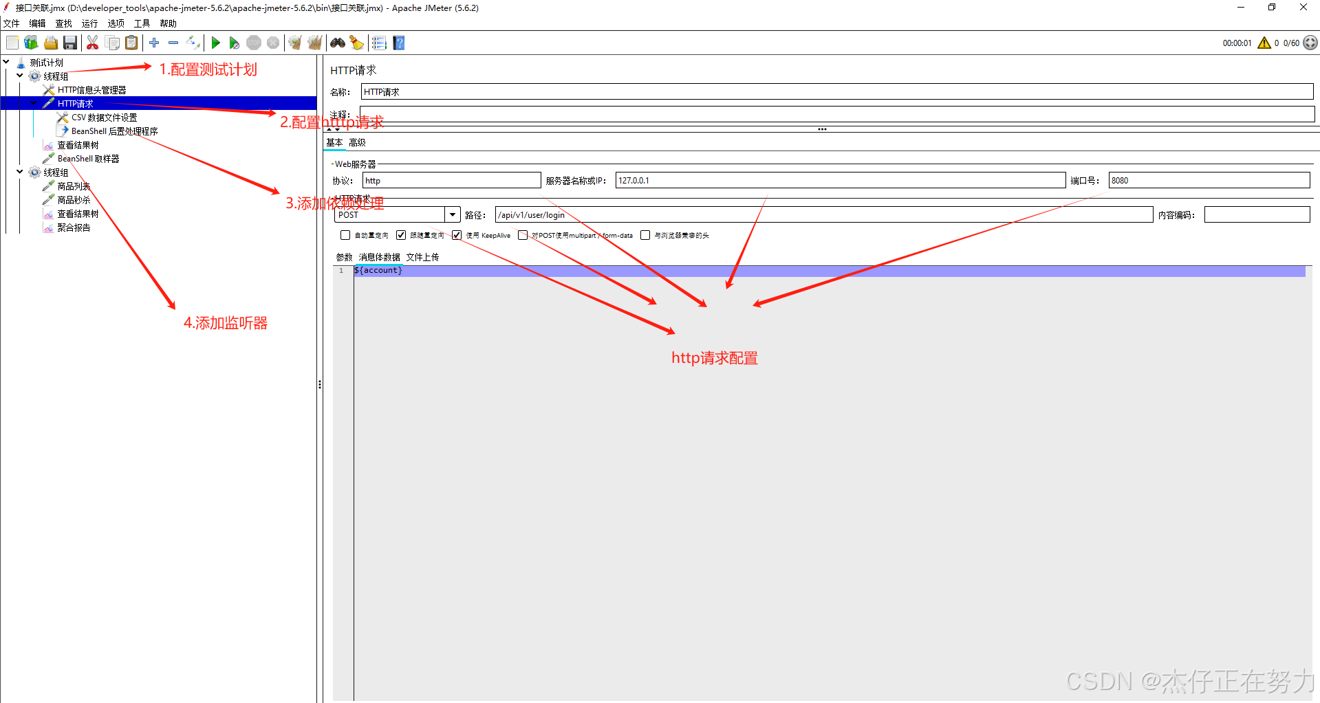The height and width of the screenshot is (703, 1320).
Task: Select 商品列表 sampler in the tree
Action: coord(74,186)
